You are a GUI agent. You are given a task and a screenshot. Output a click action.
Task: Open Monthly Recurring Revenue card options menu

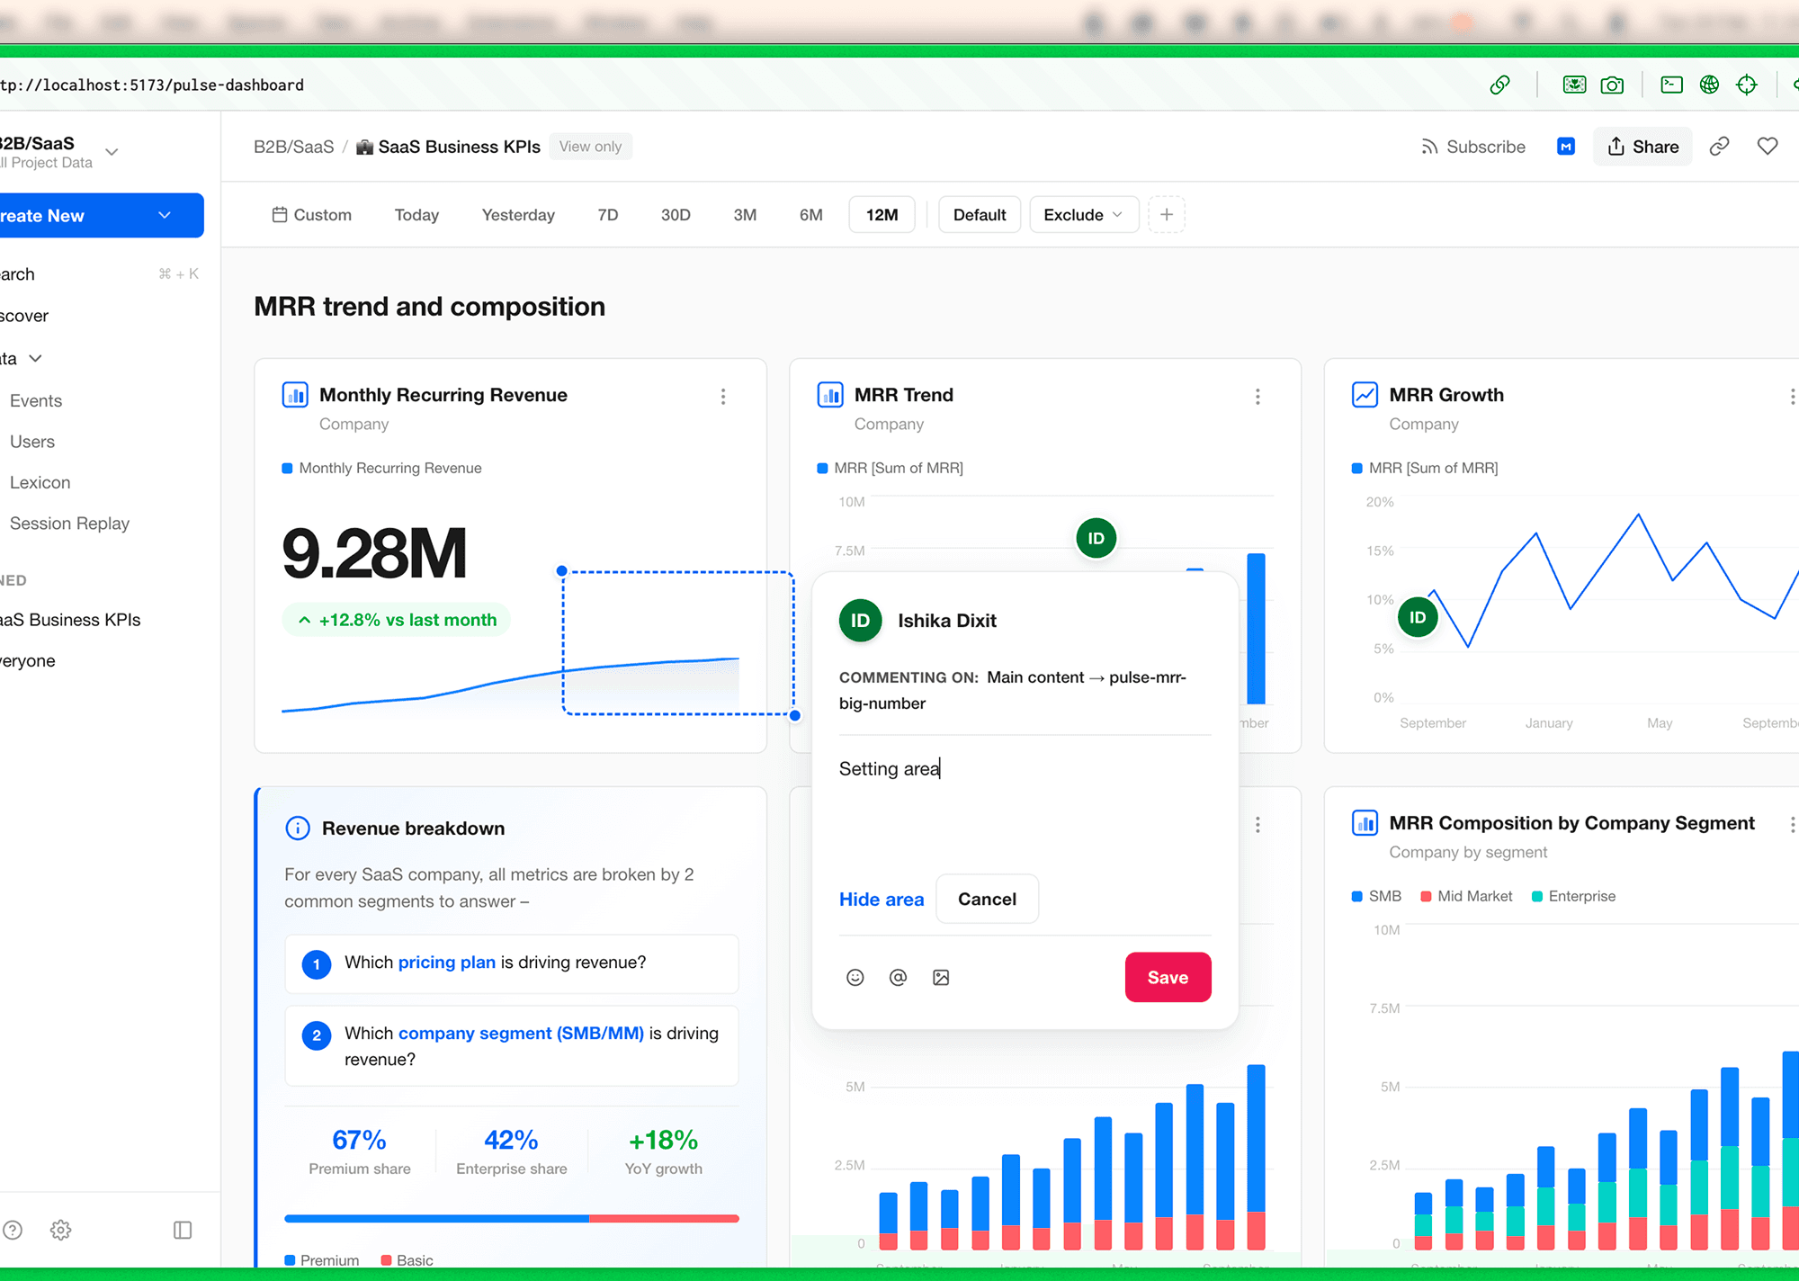[723, 397]
